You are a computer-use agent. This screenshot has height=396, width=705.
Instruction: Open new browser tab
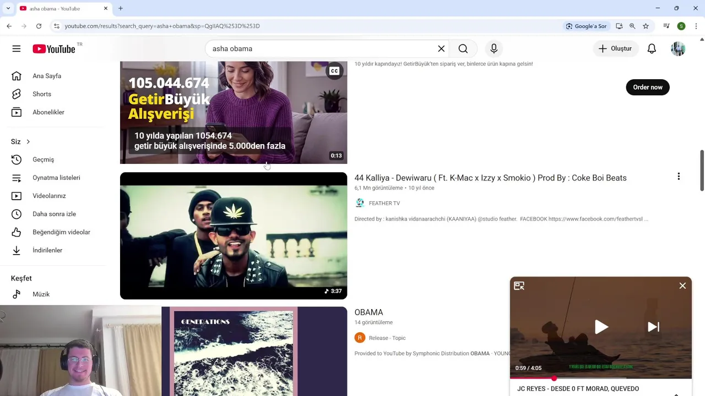[121, 8]
